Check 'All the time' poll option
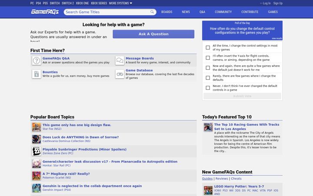The image size is (313, 196). [208, 47]
